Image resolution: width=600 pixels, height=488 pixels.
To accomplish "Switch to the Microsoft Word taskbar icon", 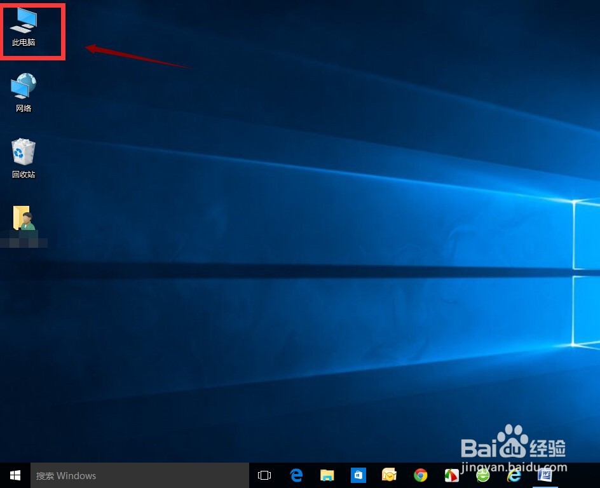I will 545,475.
